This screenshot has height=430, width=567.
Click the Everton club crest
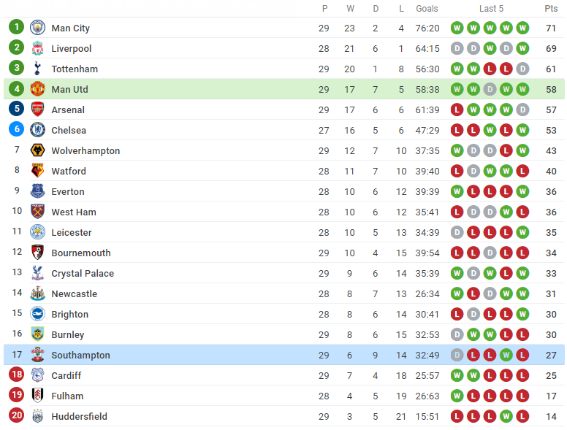click(x=37, y=191)
